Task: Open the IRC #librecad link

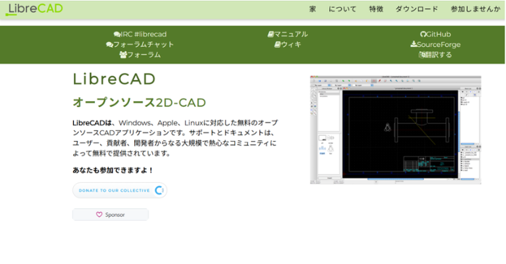Action: click(x=144, y=34)
